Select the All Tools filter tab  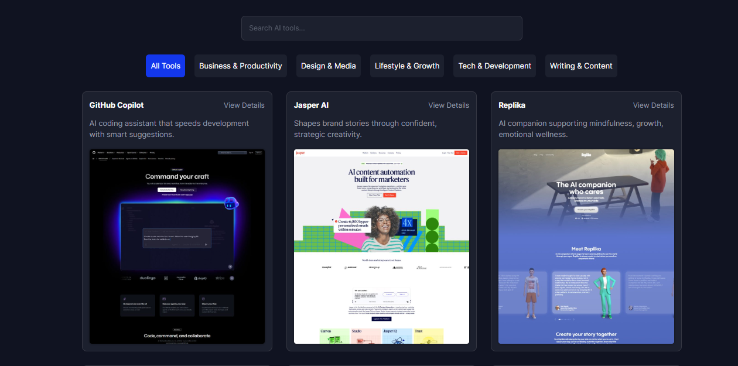[x=165, y=66]
